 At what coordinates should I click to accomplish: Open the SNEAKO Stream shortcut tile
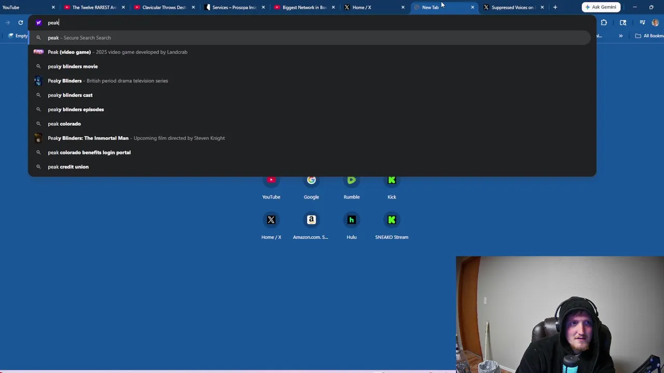pos(392,226)
